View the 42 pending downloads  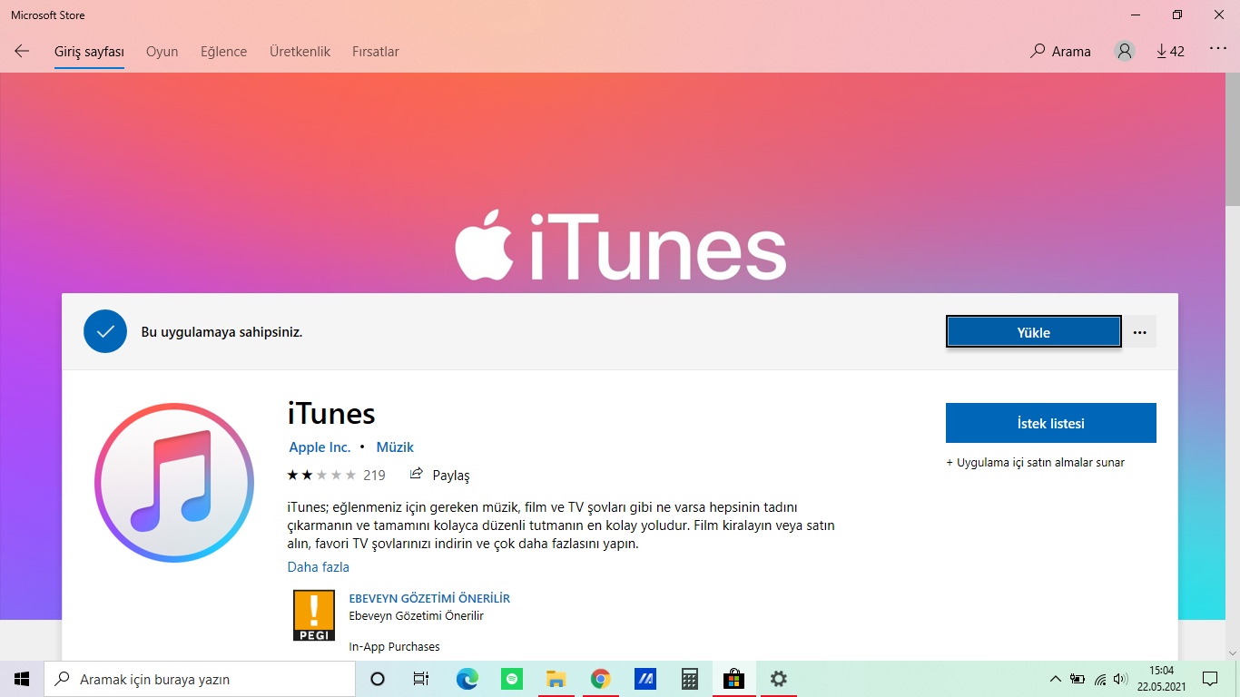coord(1170,52)
